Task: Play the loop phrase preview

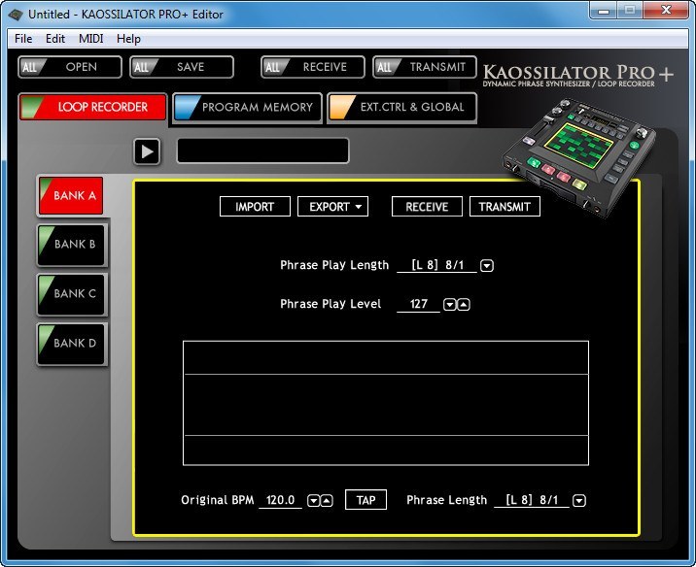Action: pyautogui.click(x=147, y=151)
